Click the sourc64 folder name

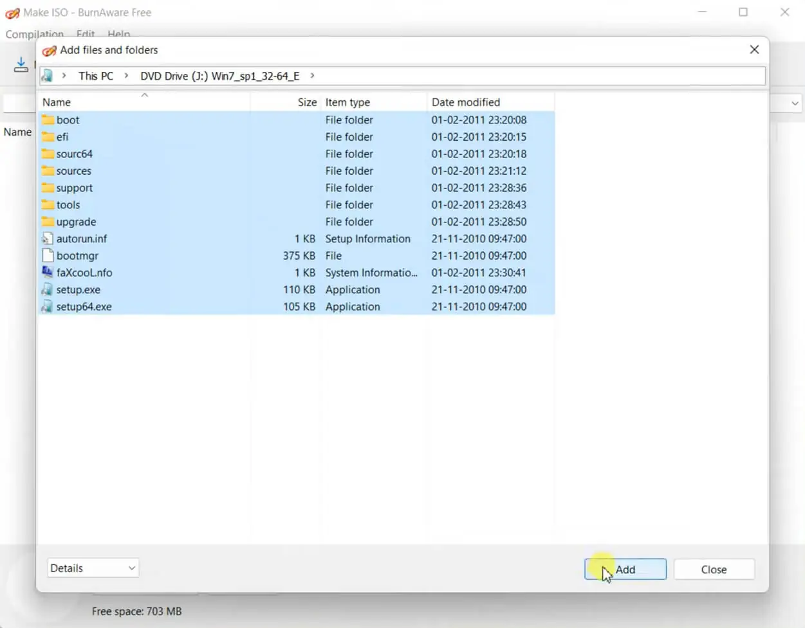74,154
